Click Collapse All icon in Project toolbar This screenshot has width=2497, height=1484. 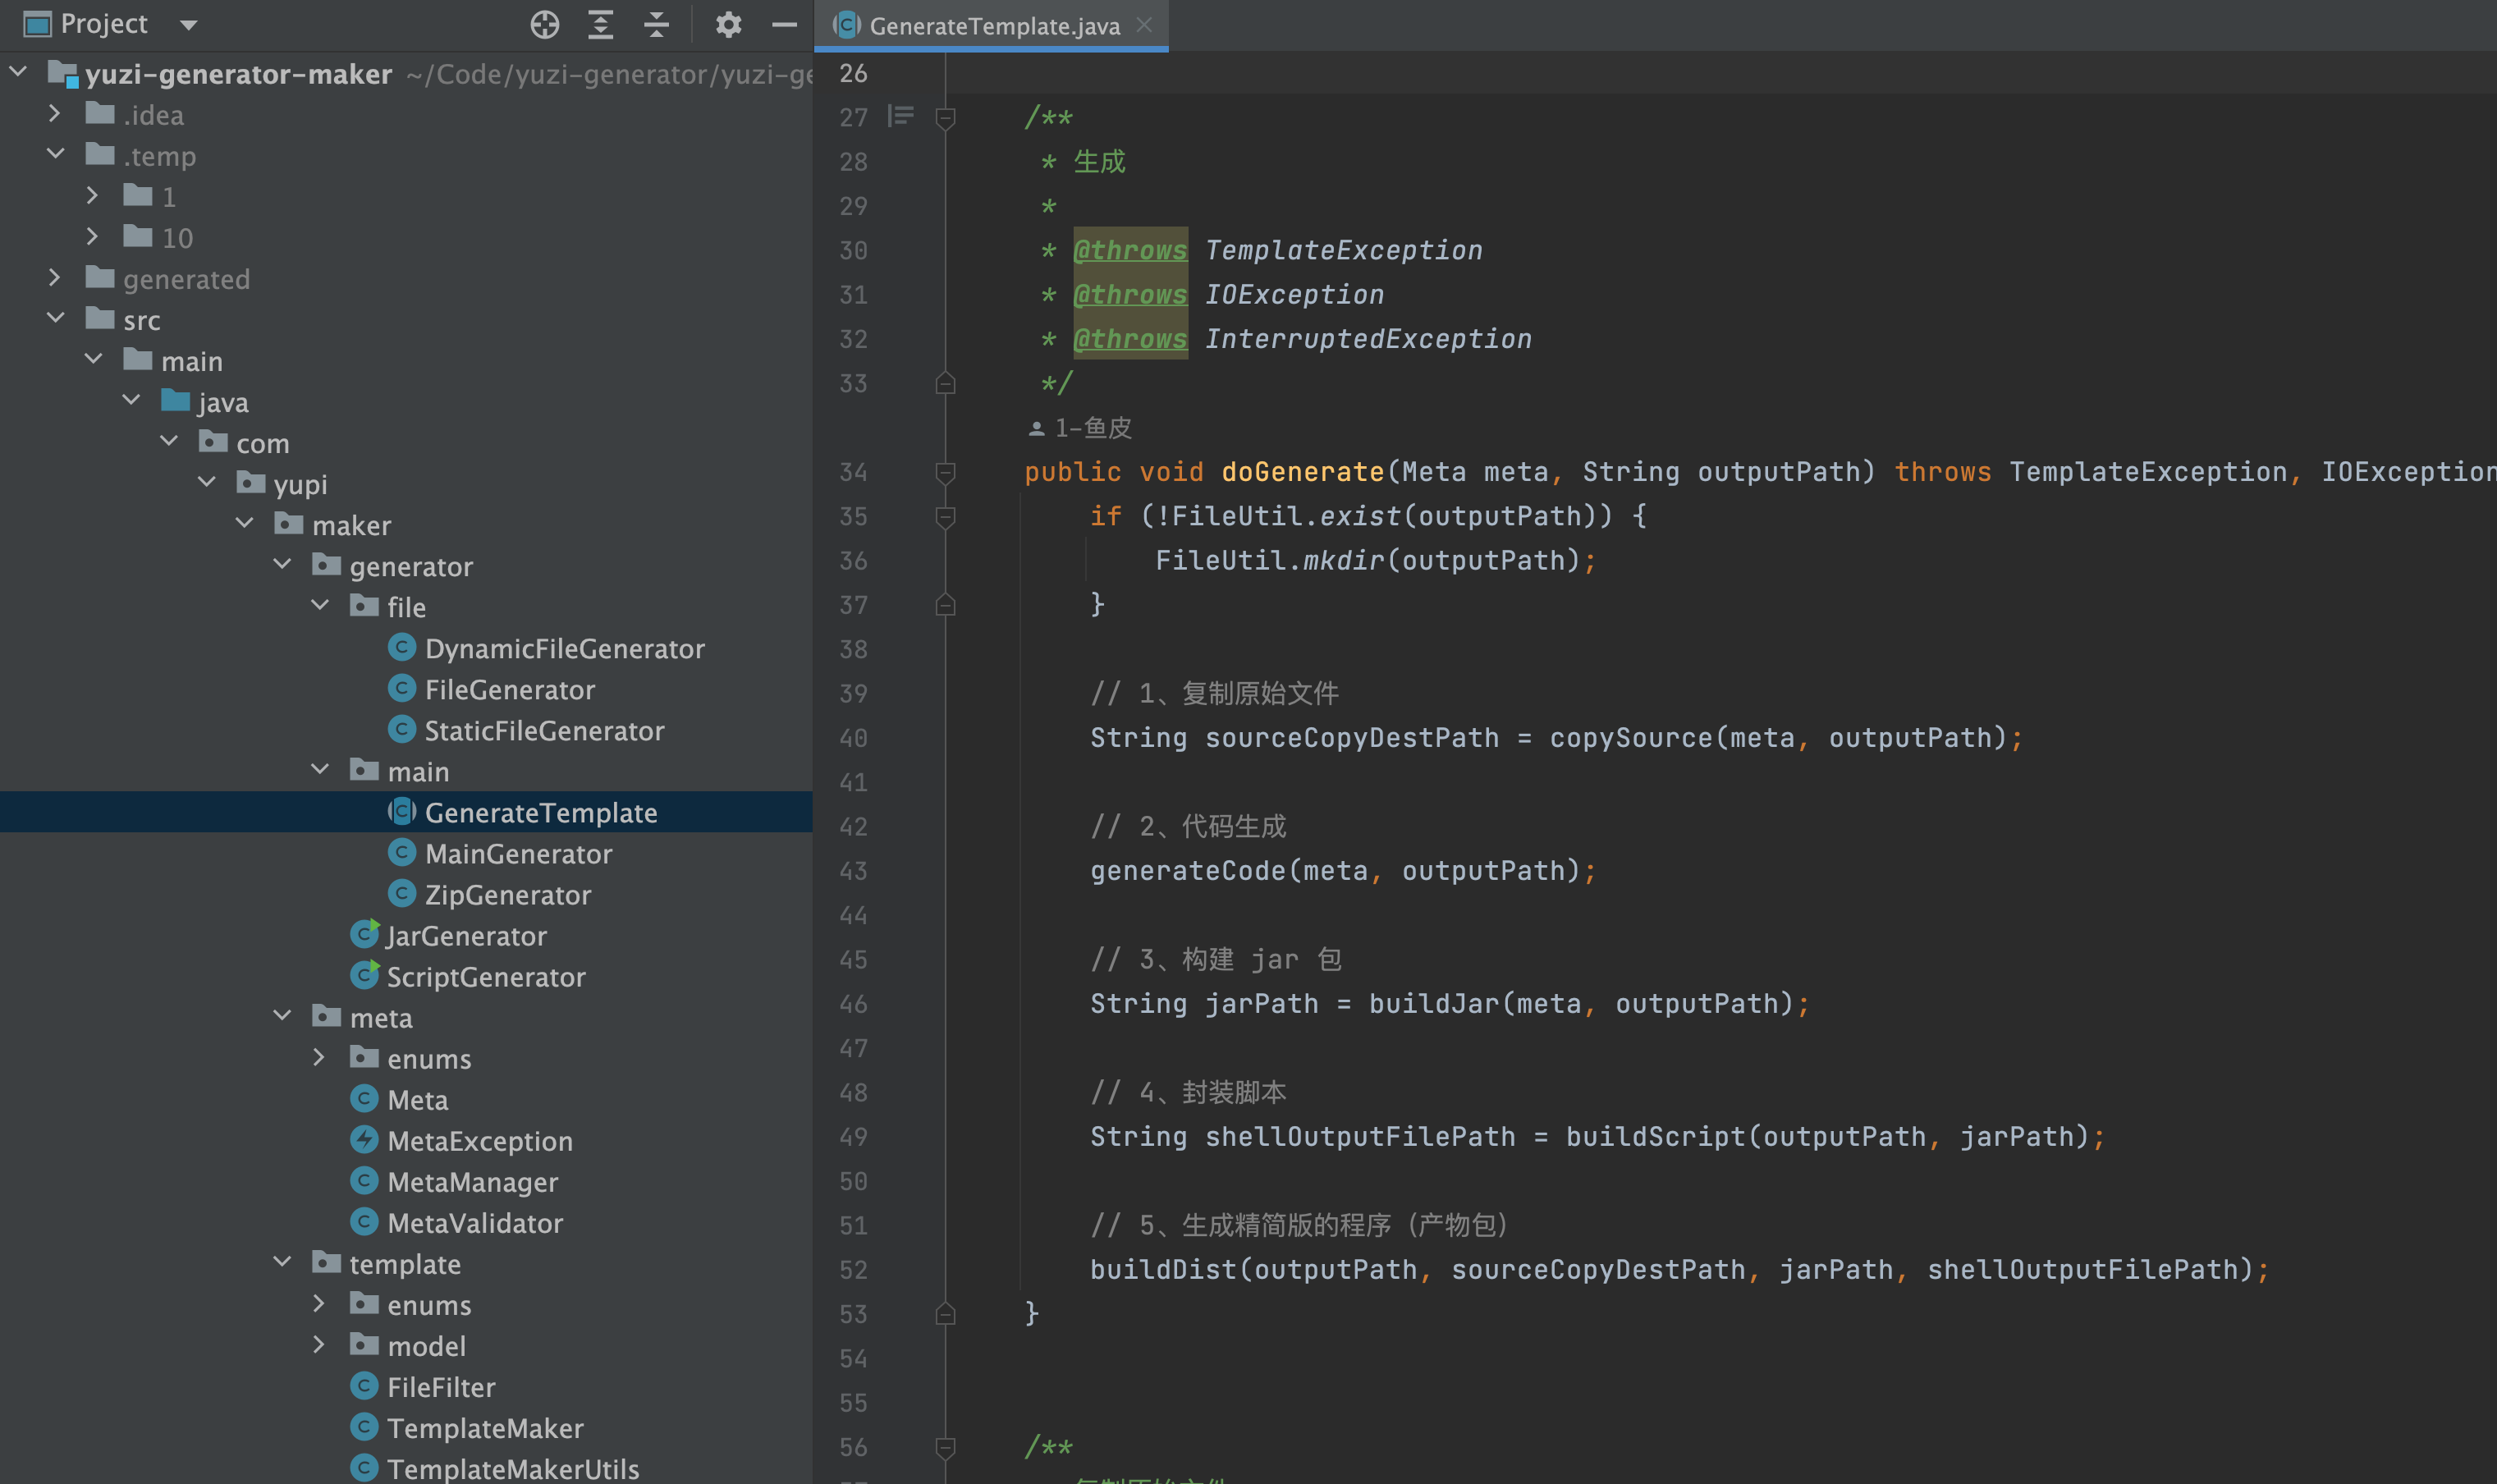pos(656,24)
